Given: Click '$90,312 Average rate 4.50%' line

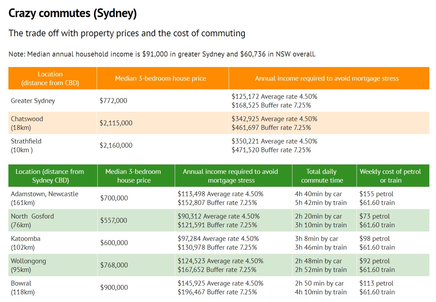Looking at the screenshot, I should click(x=219, y=216).
